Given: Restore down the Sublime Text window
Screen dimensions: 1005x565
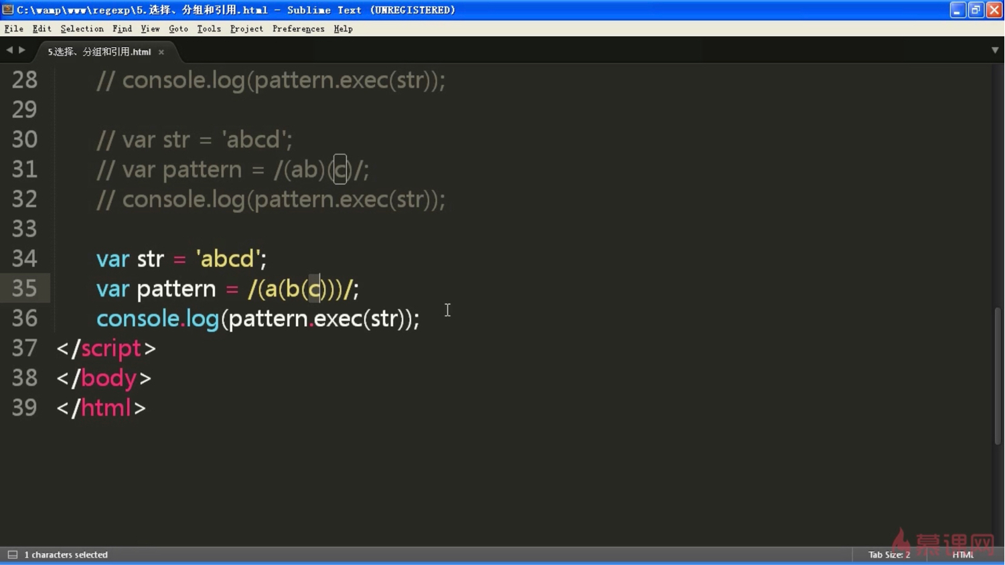Looking at the screenshot, I should 976,9.
